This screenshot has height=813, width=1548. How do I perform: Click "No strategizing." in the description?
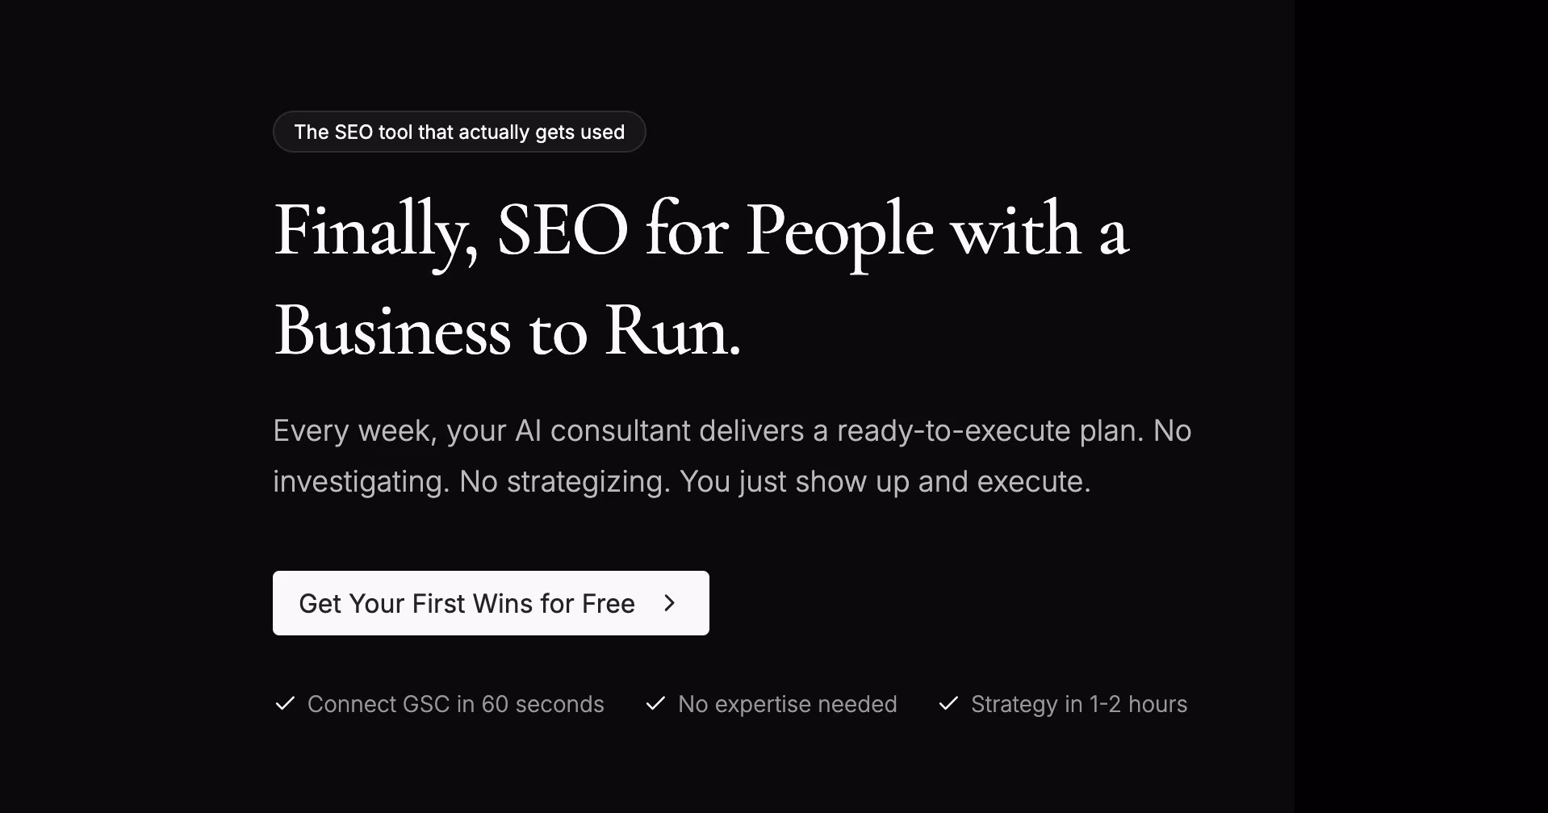(564, 482)
